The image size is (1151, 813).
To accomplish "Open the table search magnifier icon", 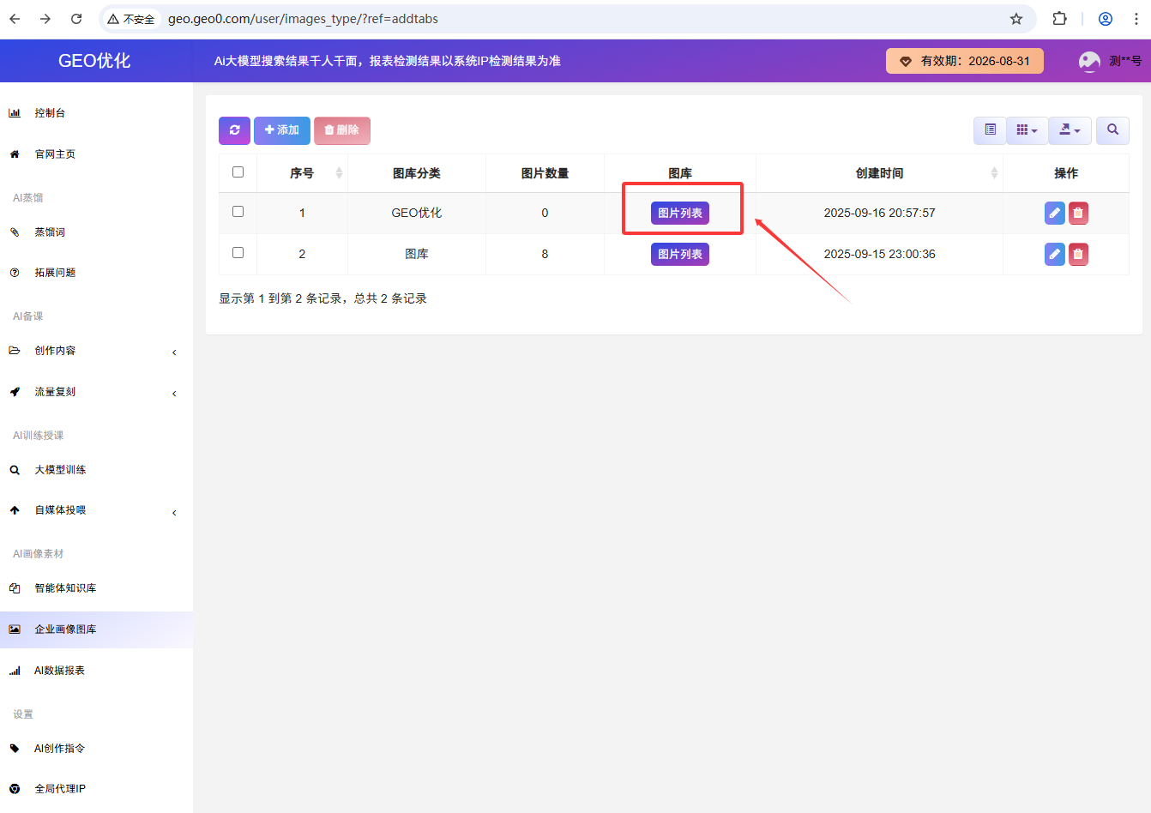I will [x=1112, y=130].
